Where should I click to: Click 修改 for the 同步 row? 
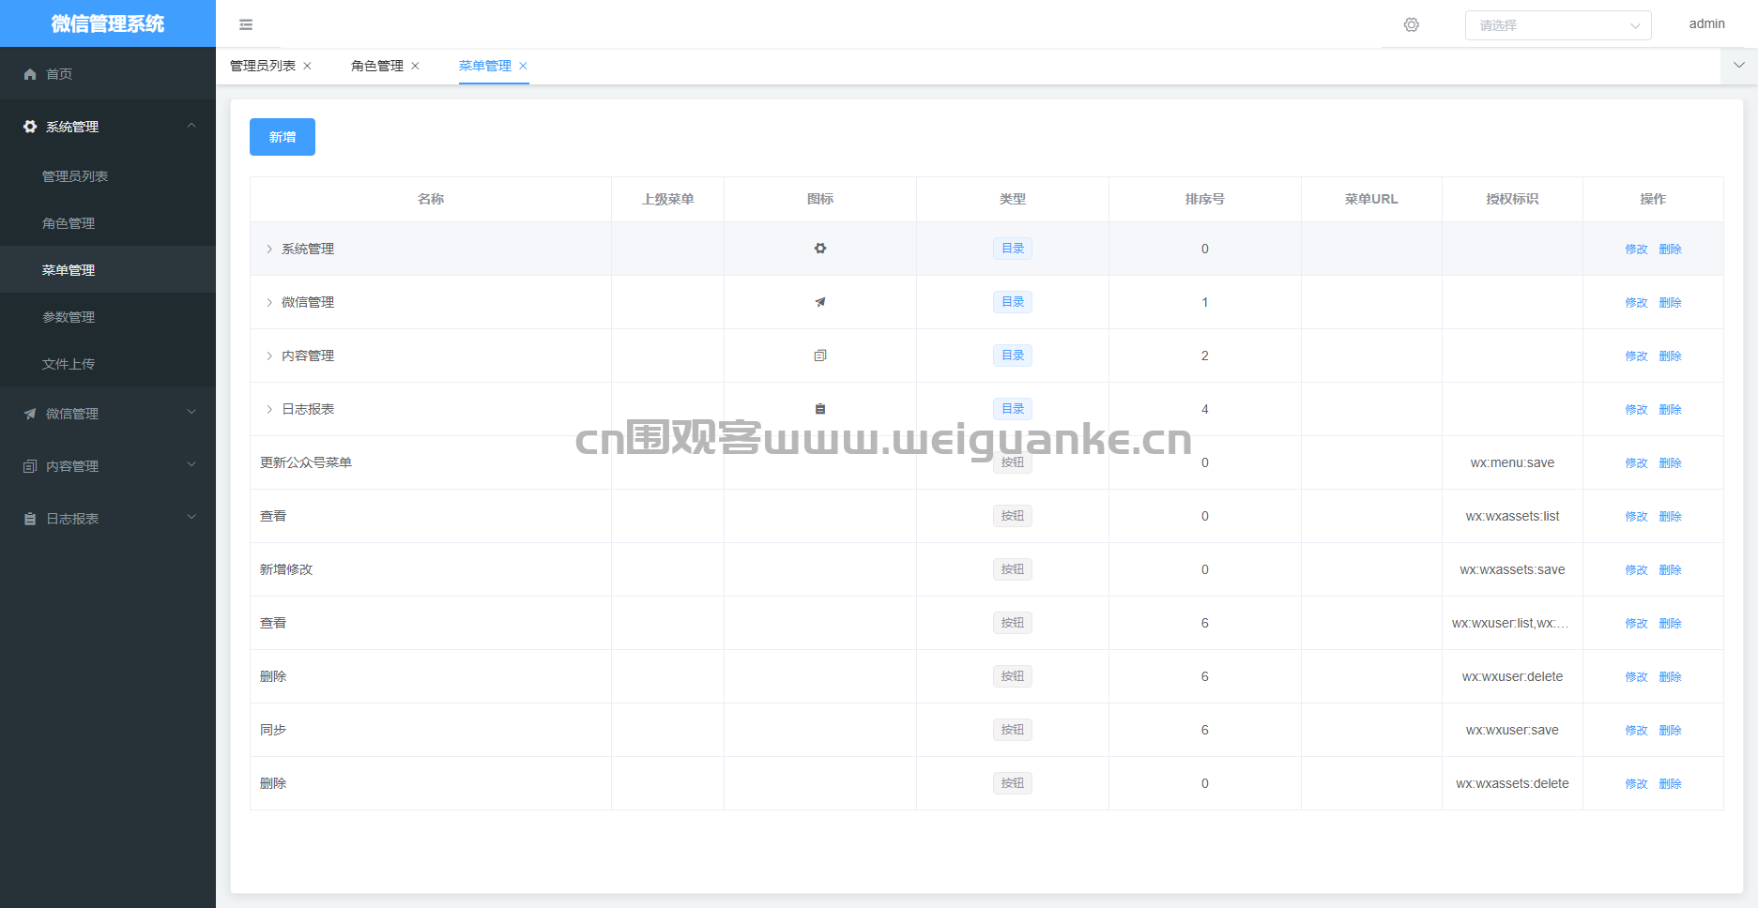(1637, 731)
